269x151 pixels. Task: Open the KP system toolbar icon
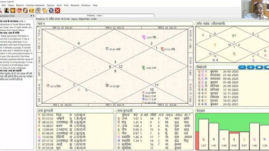pyautogui.click(x=32, y=10)
